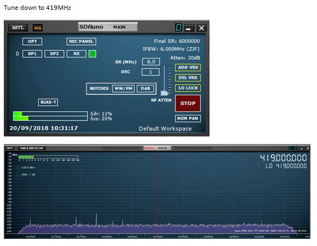Show the SP2 spectrum window
Viewport: 317px width, 246px height.
54,54
